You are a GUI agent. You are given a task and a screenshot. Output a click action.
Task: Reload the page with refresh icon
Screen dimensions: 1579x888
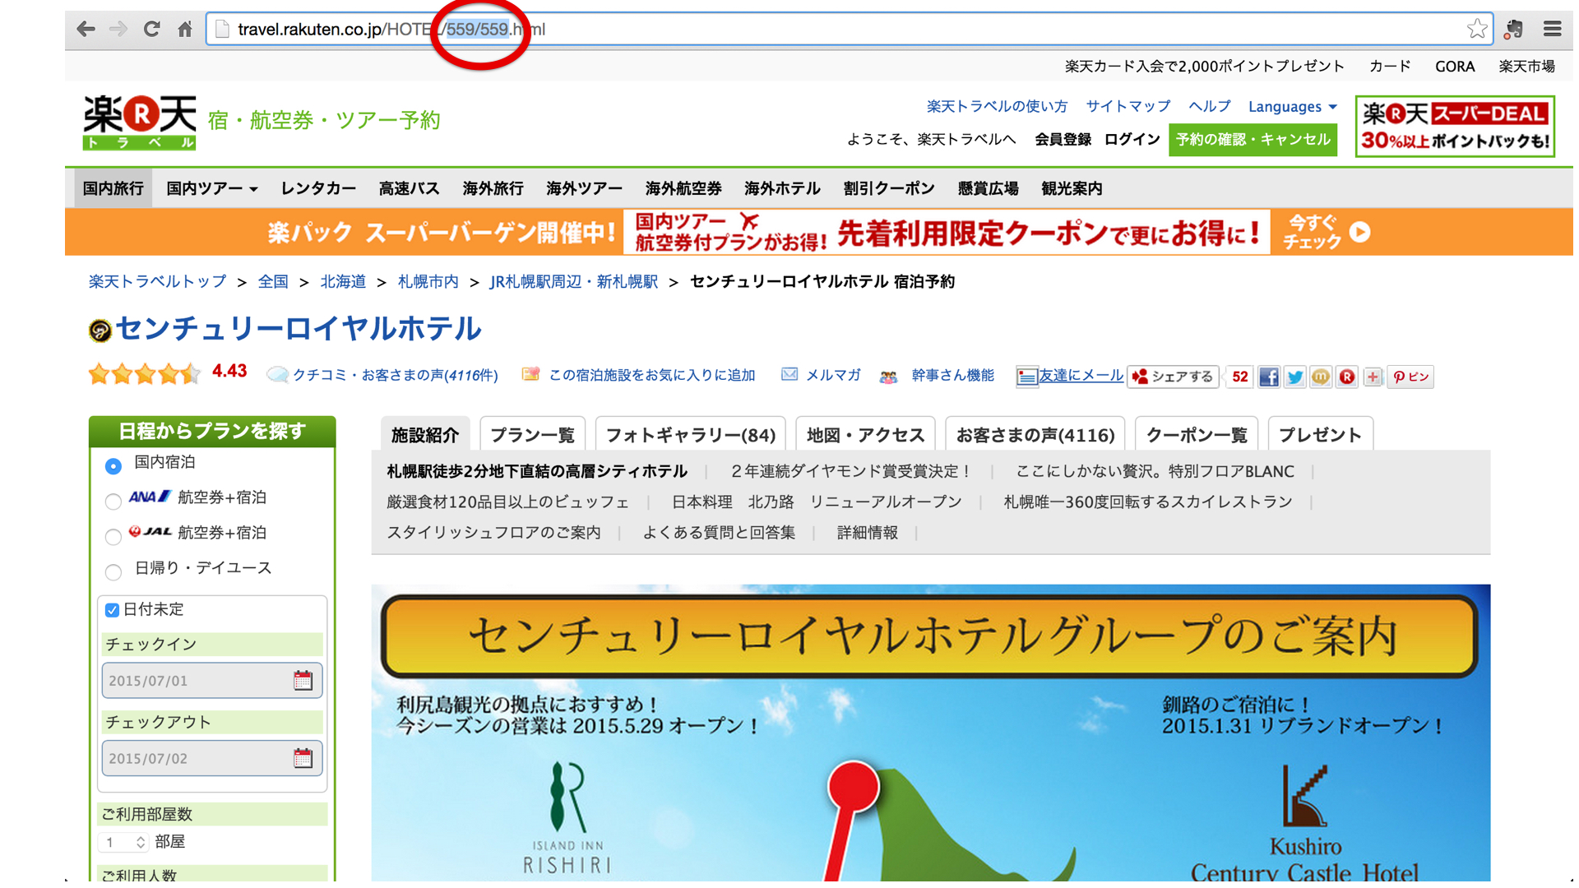[151, 30]
